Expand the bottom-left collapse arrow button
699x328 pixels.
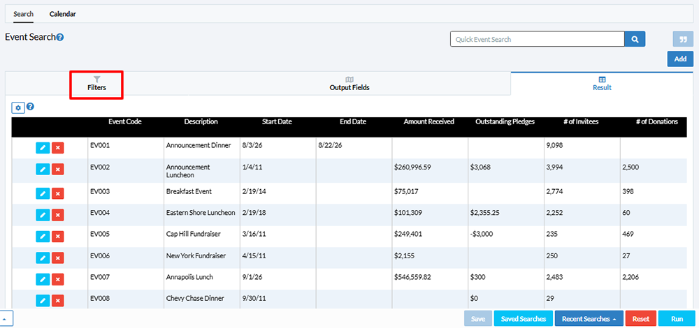[6, 319]
